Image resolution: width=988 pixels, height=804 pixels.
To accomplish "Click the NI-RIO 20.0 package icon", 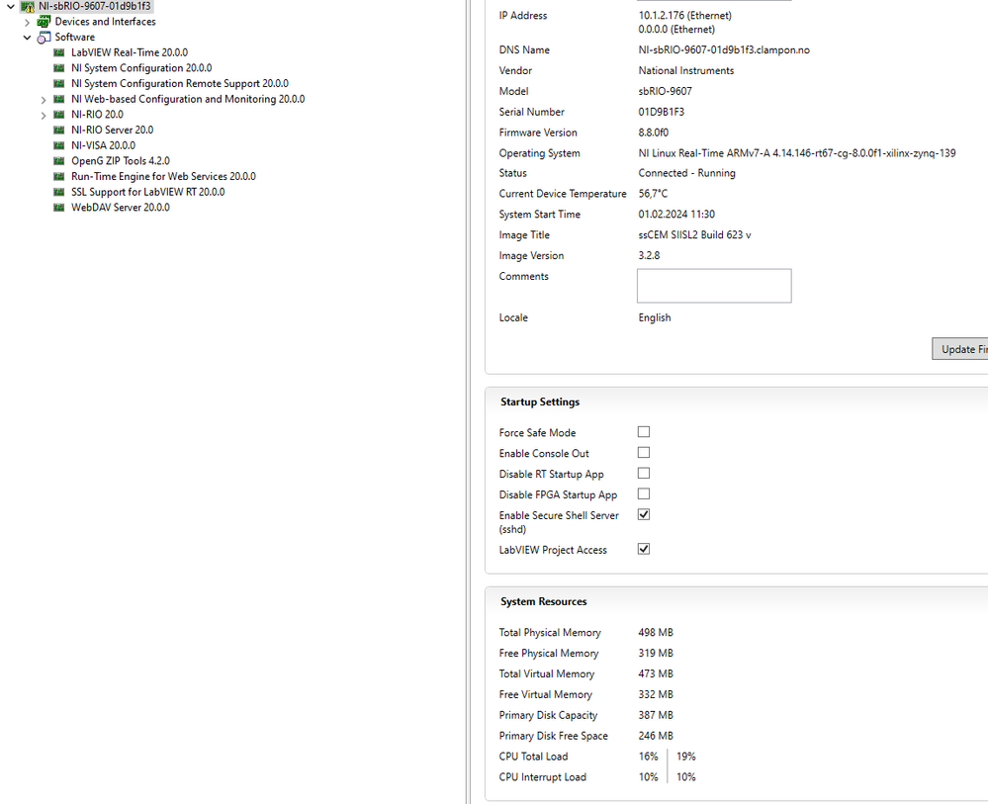I will tap(59, 114).
